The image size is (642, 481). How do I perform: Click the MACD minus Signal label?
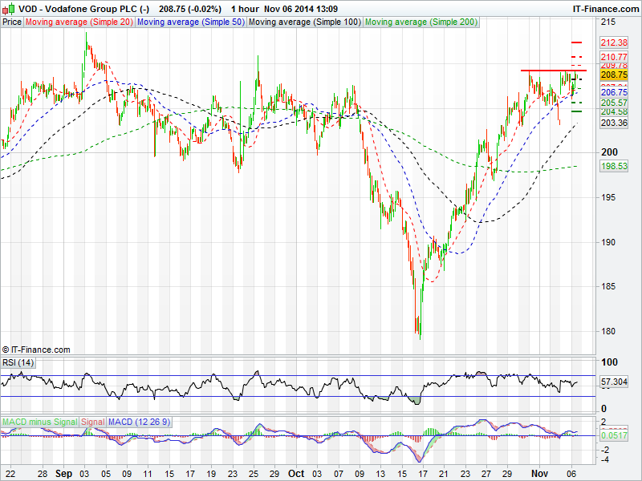pos(39,421)
